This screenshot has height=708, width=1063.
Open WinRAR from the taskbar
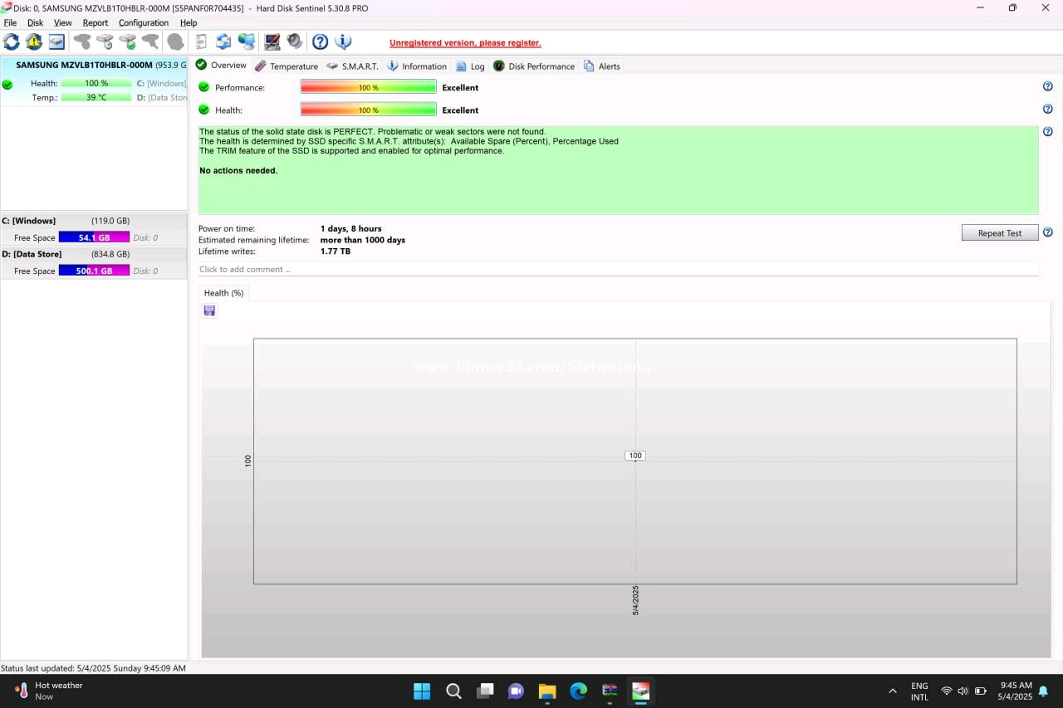610,691
